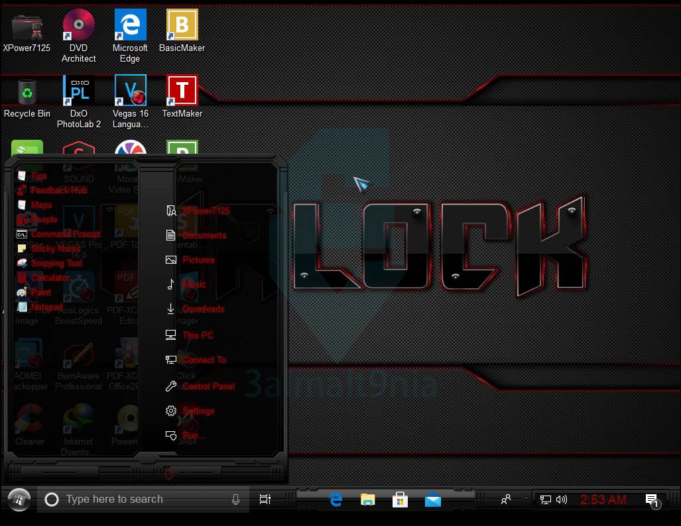Viewport: 681px width, 526px height.
Task: Open the volume speaker icon in the tray
Action: coord(562,500)
